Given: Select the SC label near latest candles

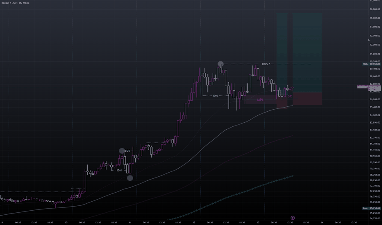Looking at the screenshot, I should (290, 96).
